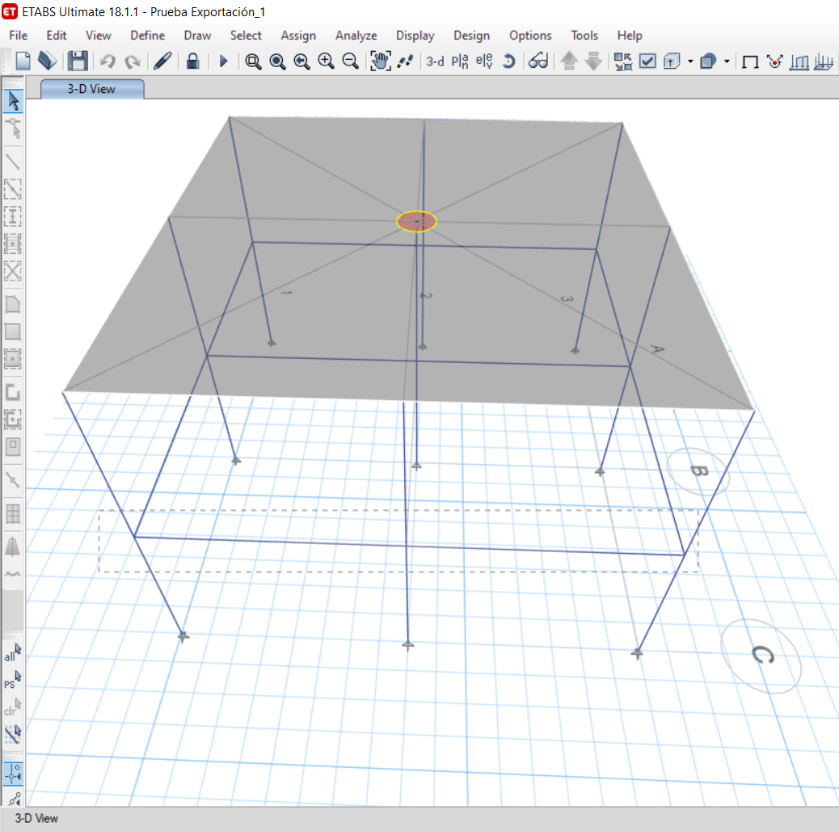
Task: Click the Select All pointer tool
Action: (13, 653)
